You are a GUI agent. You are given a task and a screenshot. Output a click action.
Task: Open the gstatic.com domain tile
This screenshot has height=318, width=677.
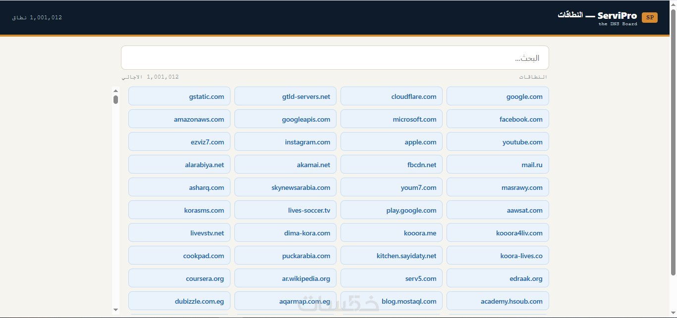pos(179,96)
